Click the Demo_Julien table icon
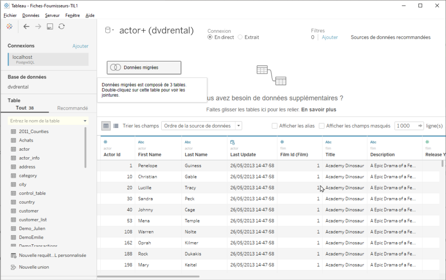Viewport: 446px width, 280px height. pyautogui.click(x=14, y=228)
